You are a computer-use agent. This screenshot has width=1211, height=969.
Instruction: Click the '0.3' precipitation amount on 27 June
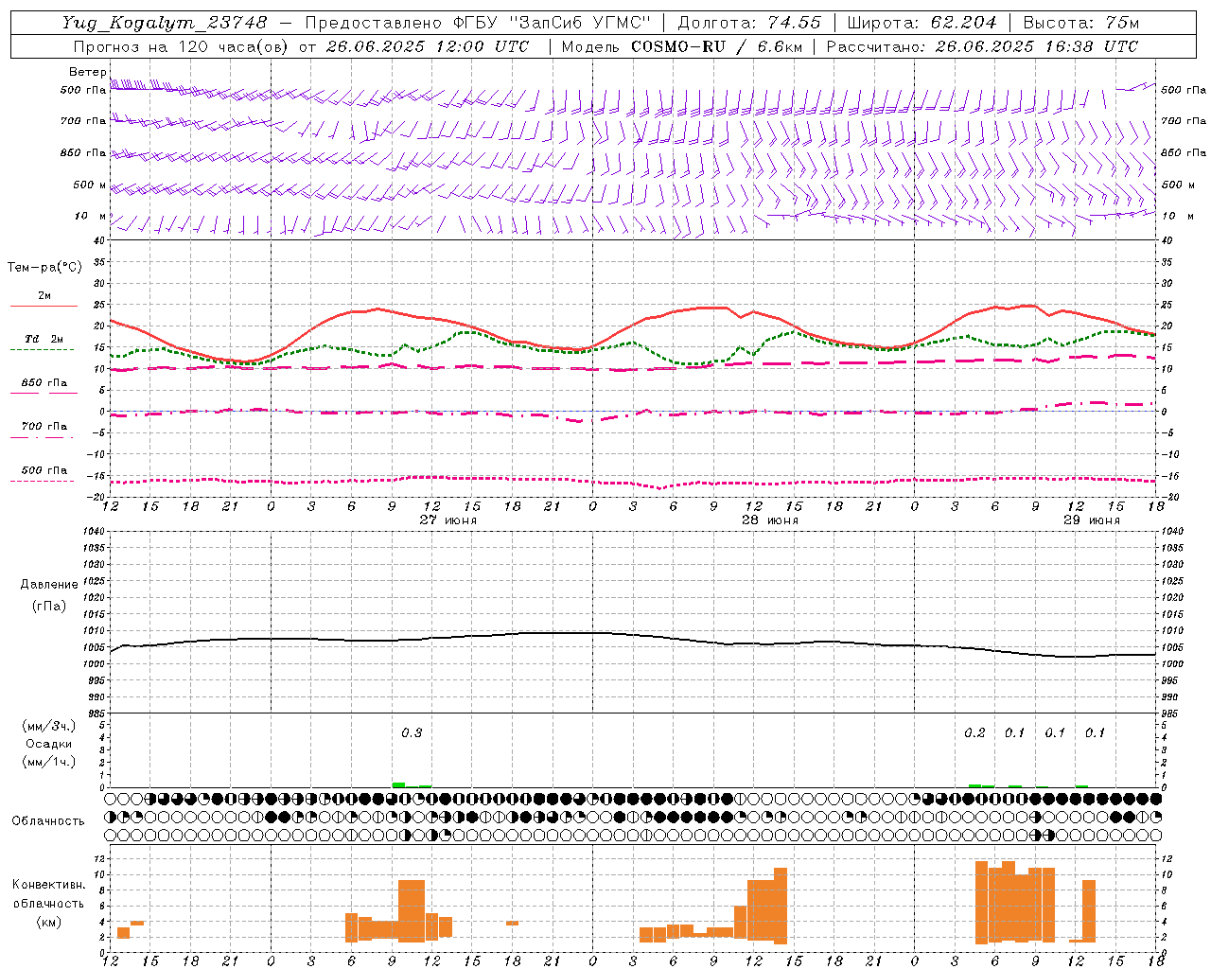point(412,733)
